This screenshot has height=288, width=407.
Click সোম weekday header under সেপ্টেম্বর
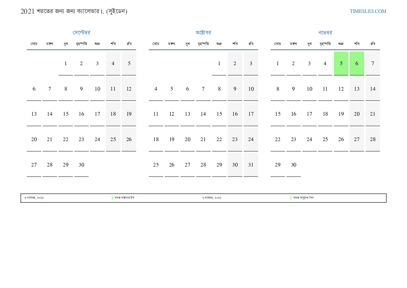pyautogui.click(x=34, y=44)
